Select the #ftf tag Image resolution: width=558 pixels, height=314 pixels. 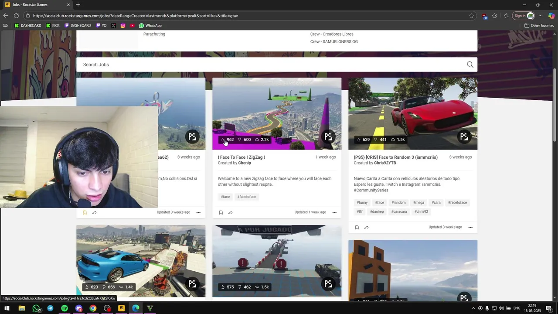coord(360,212)
